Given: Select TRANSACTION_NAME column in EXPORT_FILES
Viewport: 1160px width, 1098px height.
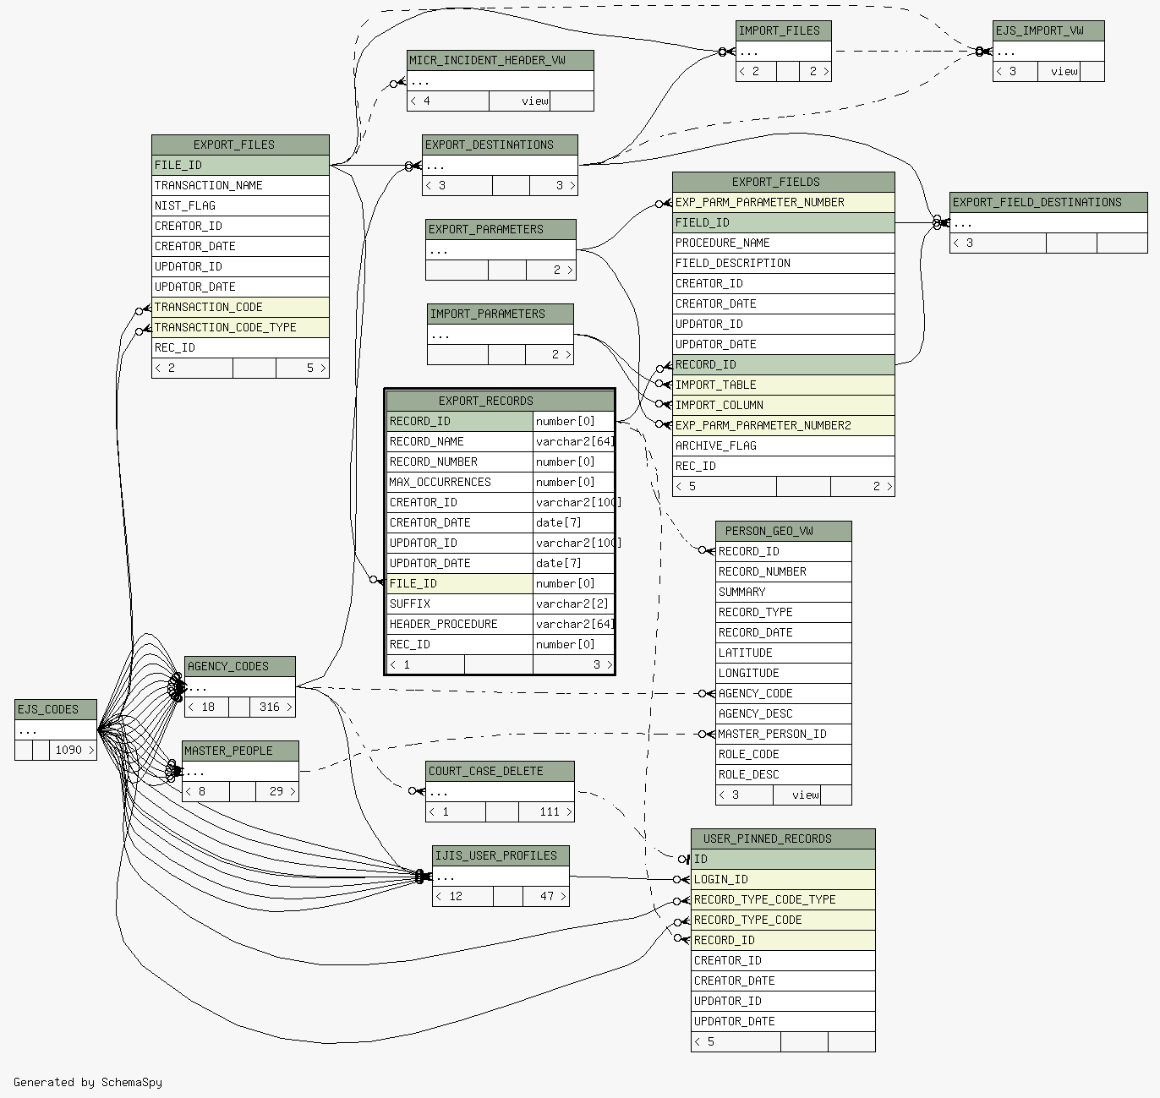Looking at the screenshot, I should [240, 185].
